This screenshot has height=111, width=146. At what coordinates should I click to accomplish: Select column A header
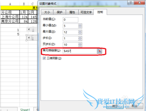point(10,4)
